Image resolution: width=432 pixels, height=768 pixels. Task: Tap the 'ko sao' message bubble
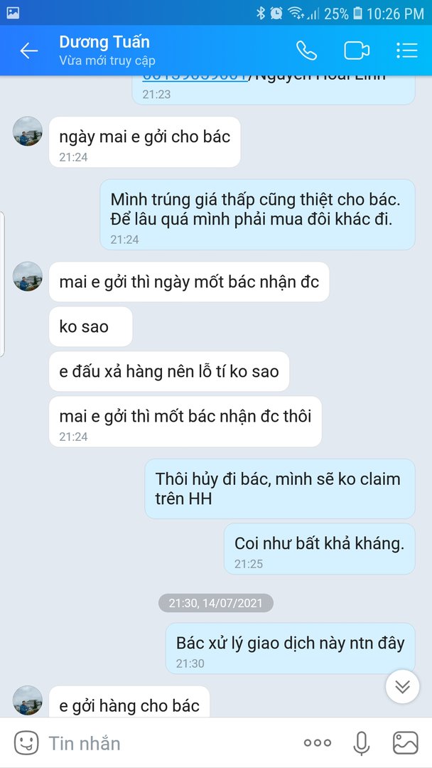tap(90, 326)
